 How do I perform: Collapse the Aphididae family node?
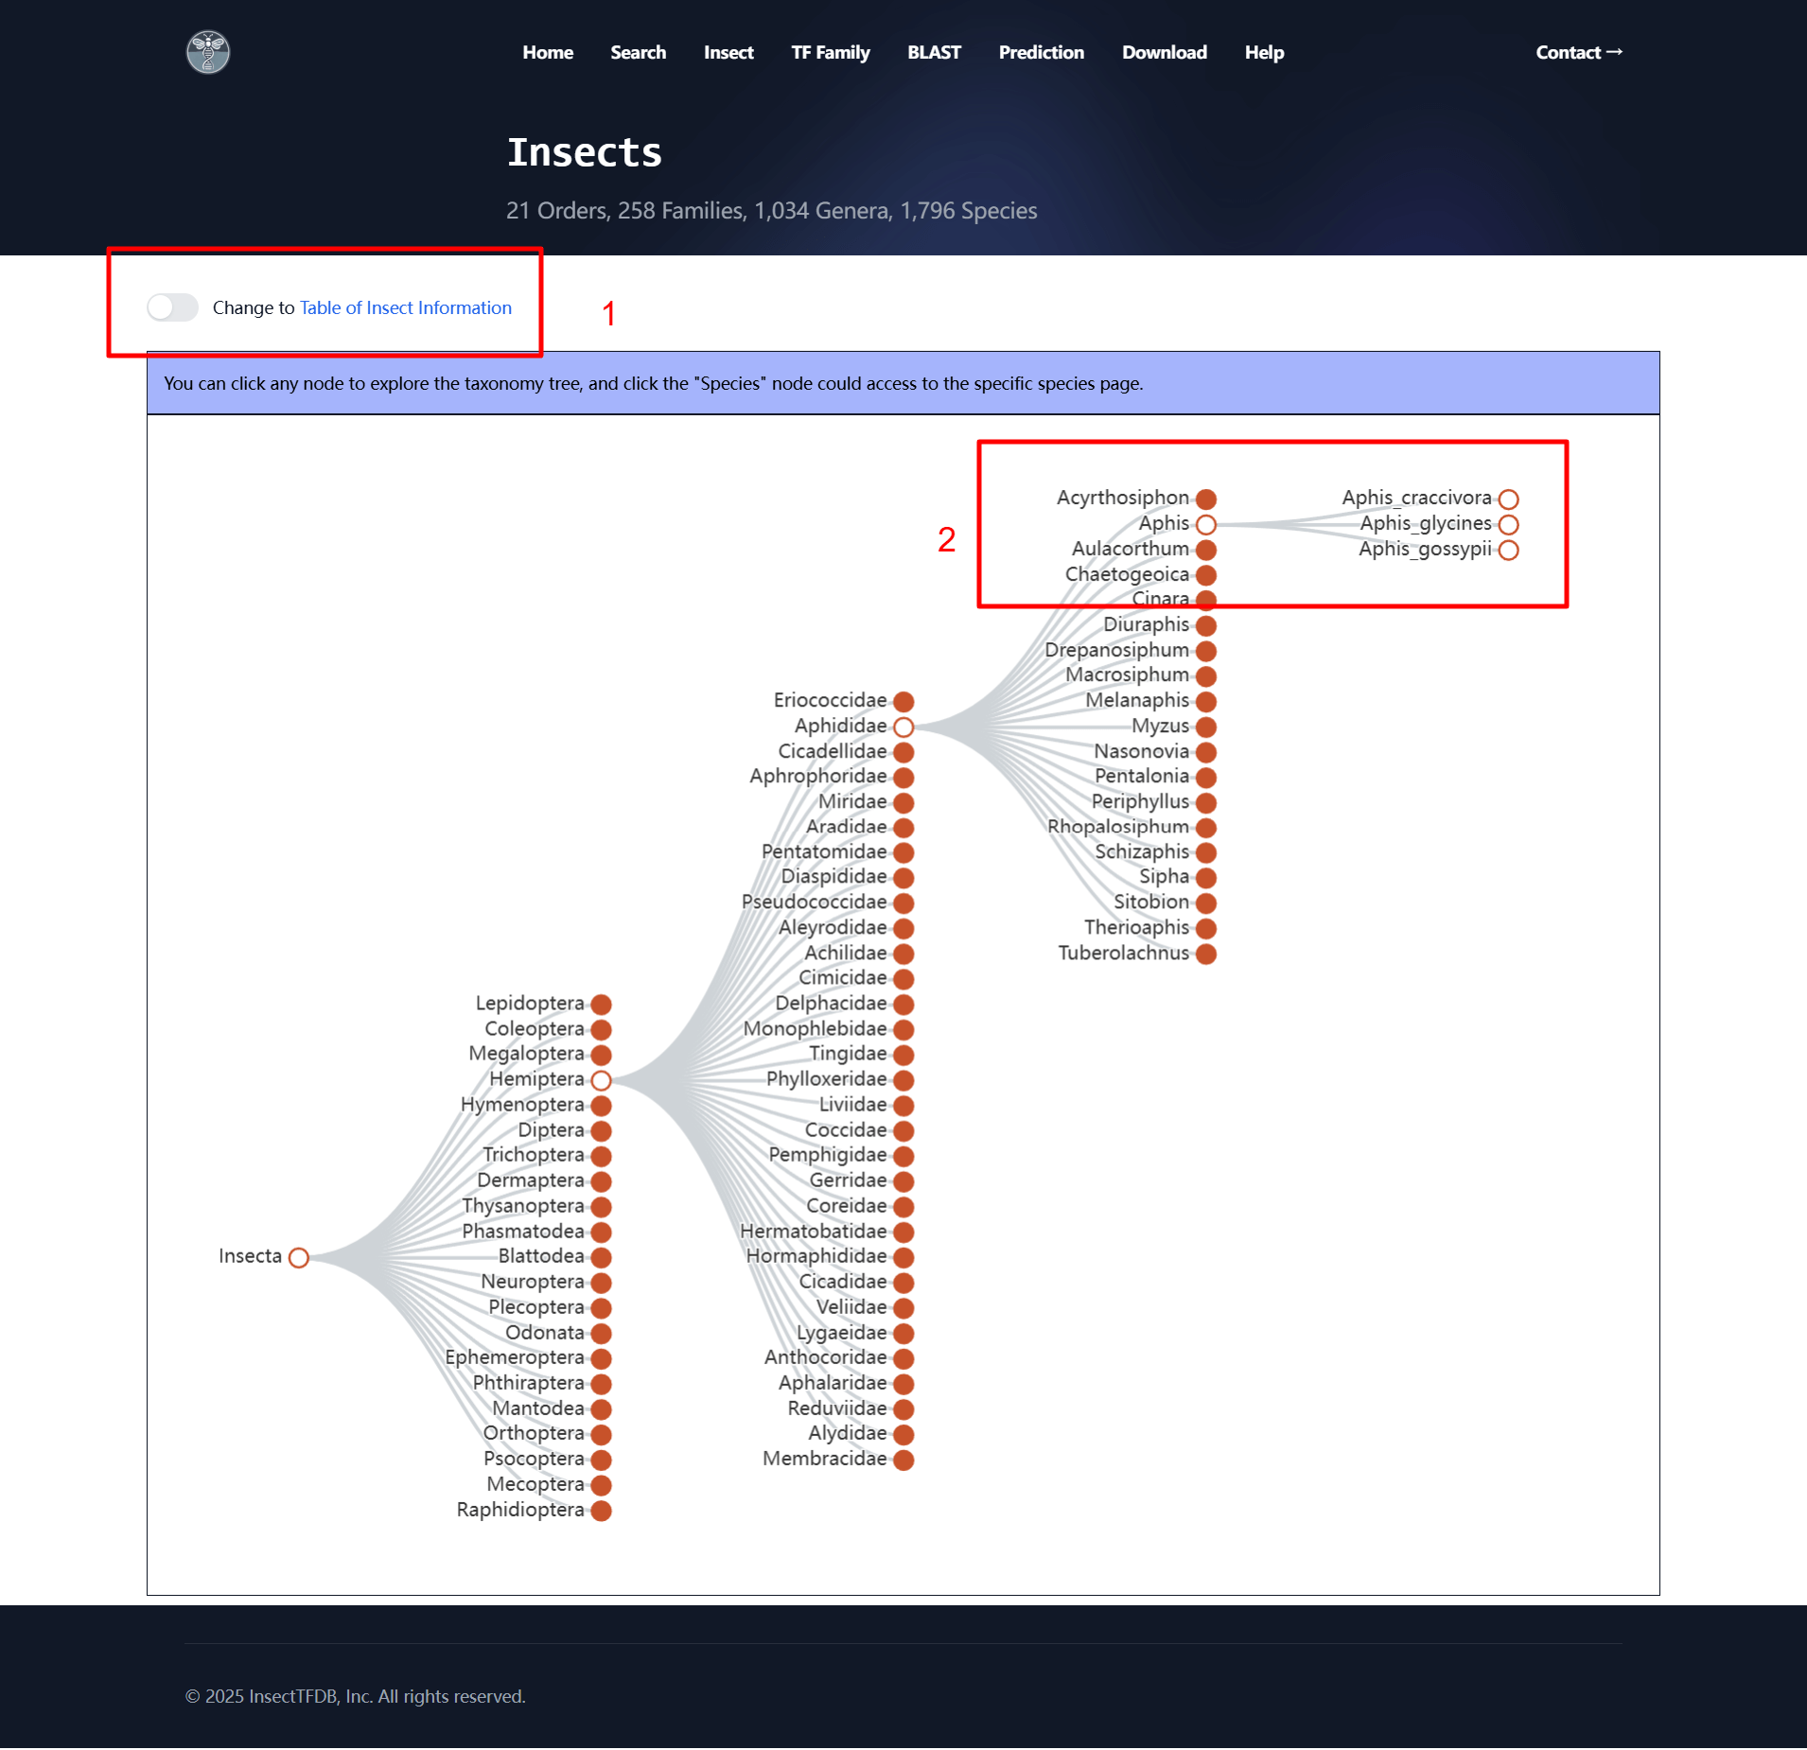click(x=903, y=726)
